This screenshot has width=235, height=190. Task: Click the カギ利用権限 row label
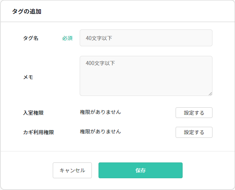coord(38,132)
